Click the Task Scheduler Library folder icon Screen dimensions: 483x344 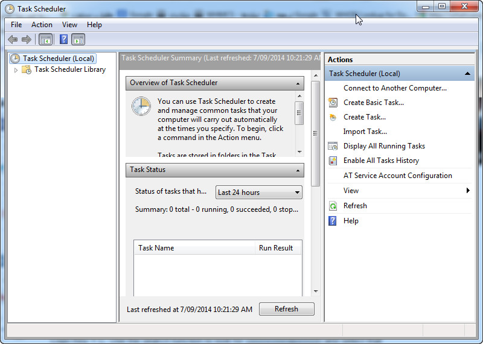(x=27, y=70)
